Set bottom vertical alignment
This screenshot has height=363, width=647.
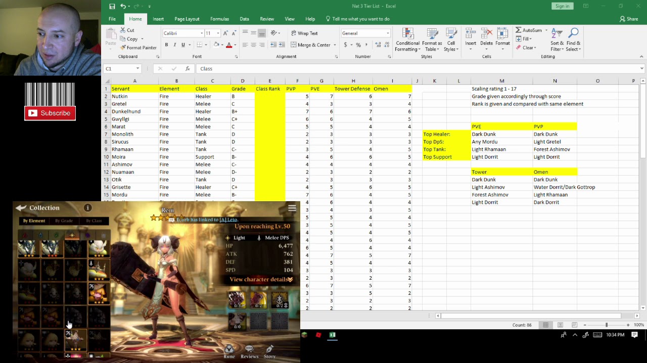pyautogui.click(x=262, y=33)
